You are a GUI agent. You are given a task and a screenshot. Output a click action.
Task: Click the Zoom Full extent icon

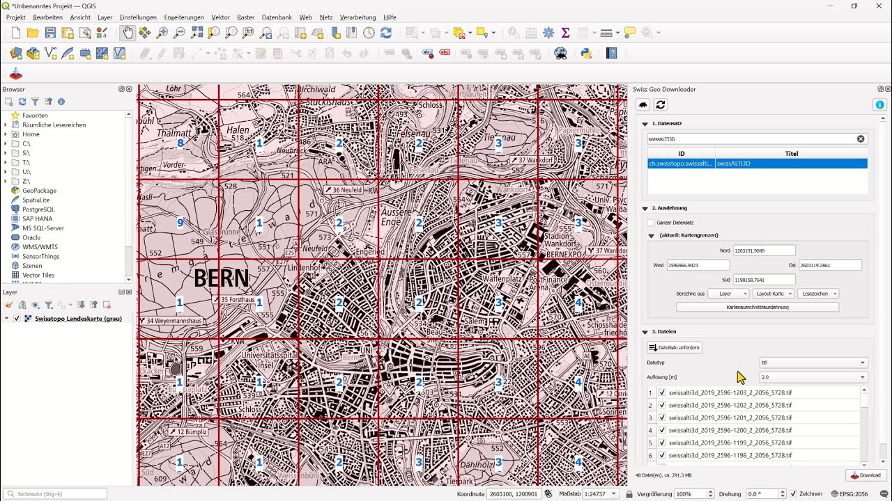(x=197, y=33)
